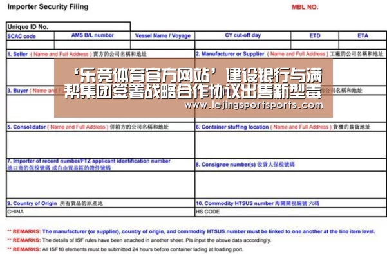
Task: Click the remark about manufacturer and HTSUS linking
Action: coord(191,231)
